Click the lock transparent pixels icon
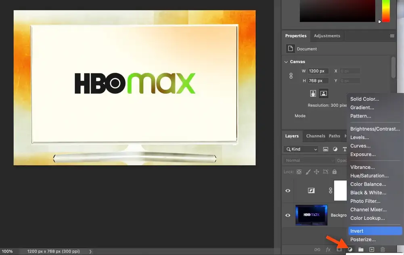The image size is (404, 255). coord(299,172)
